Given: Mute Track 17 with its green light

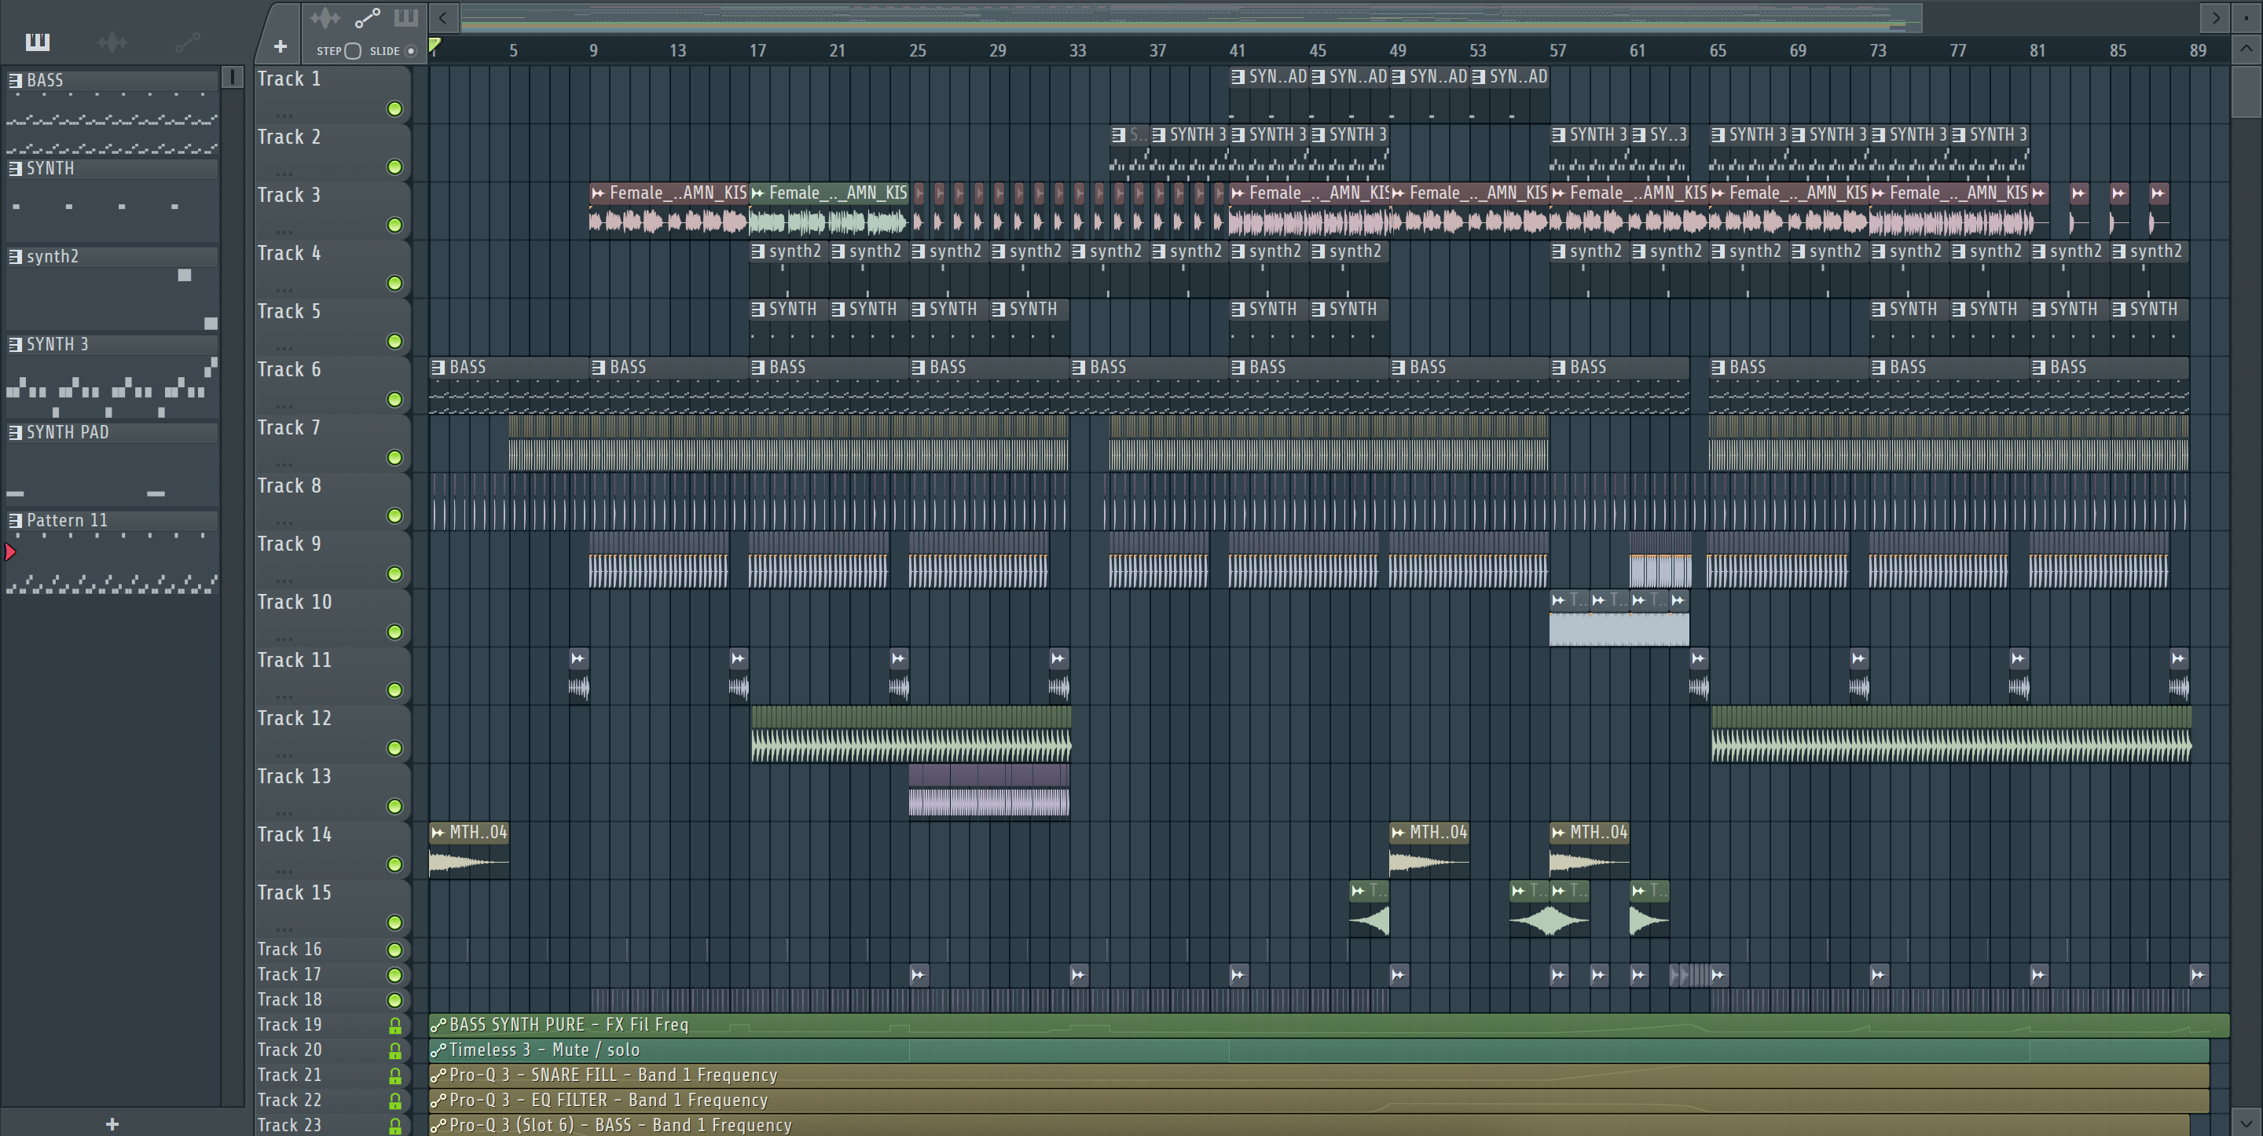Looking at the screenshot, I should pos(394,975).
